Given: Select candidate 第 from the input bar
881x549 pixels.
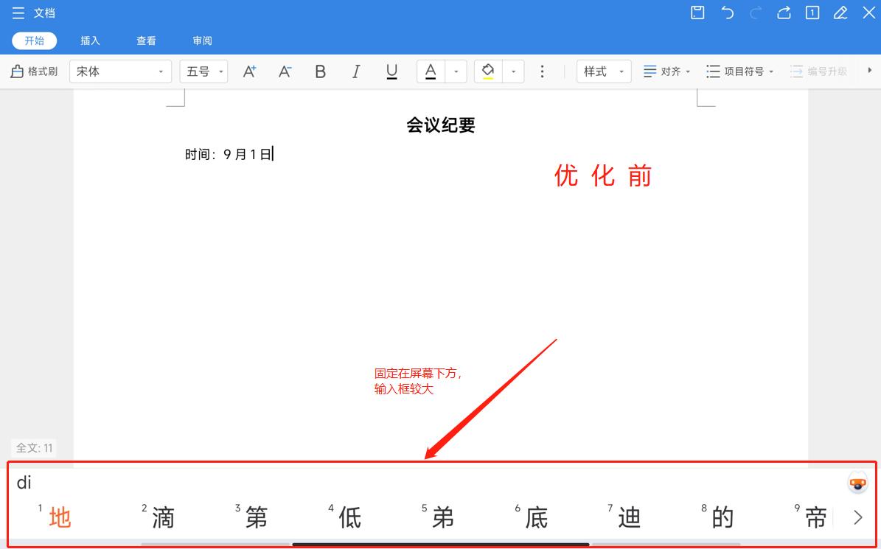Looking at the screenshot, I should coord(254,518).
